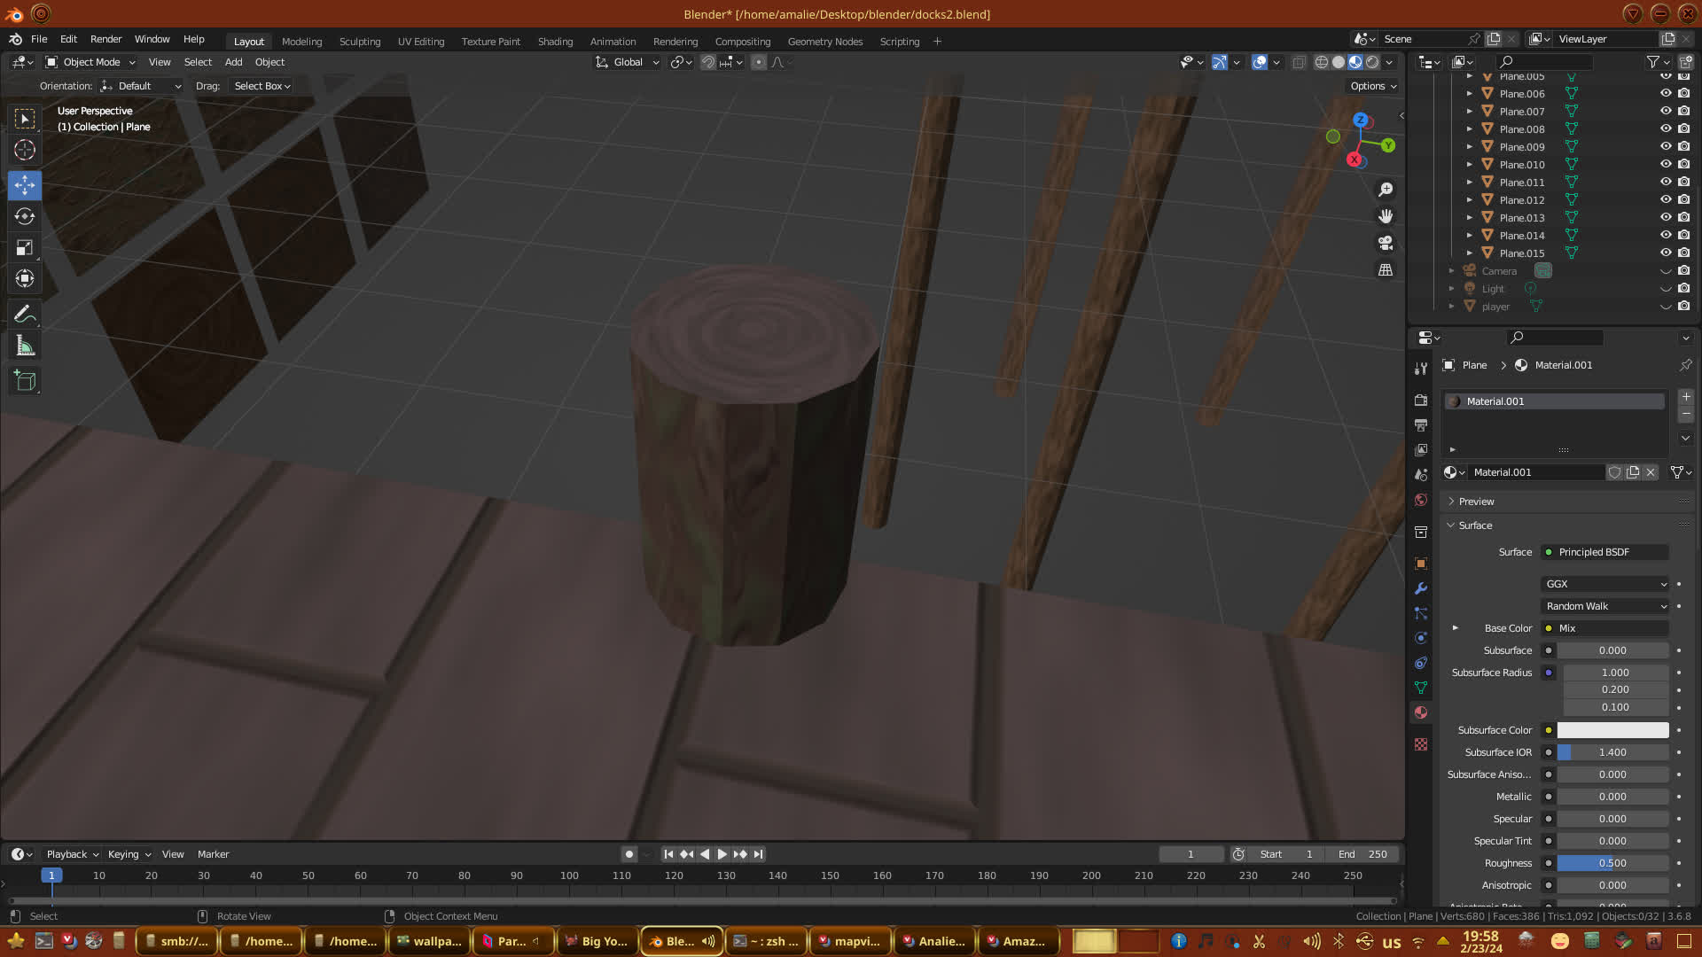Open the Random Walk subsurface dropdown

pyautogui.click(x=1605, y=606)
